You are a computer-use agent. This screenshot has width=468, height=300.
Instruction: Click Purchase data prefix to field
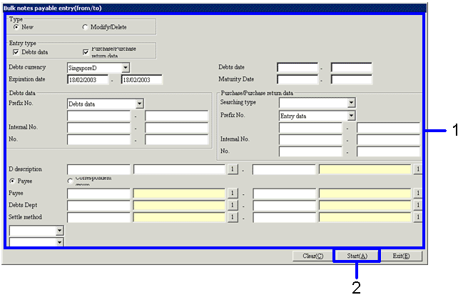[x=389, y=128]
